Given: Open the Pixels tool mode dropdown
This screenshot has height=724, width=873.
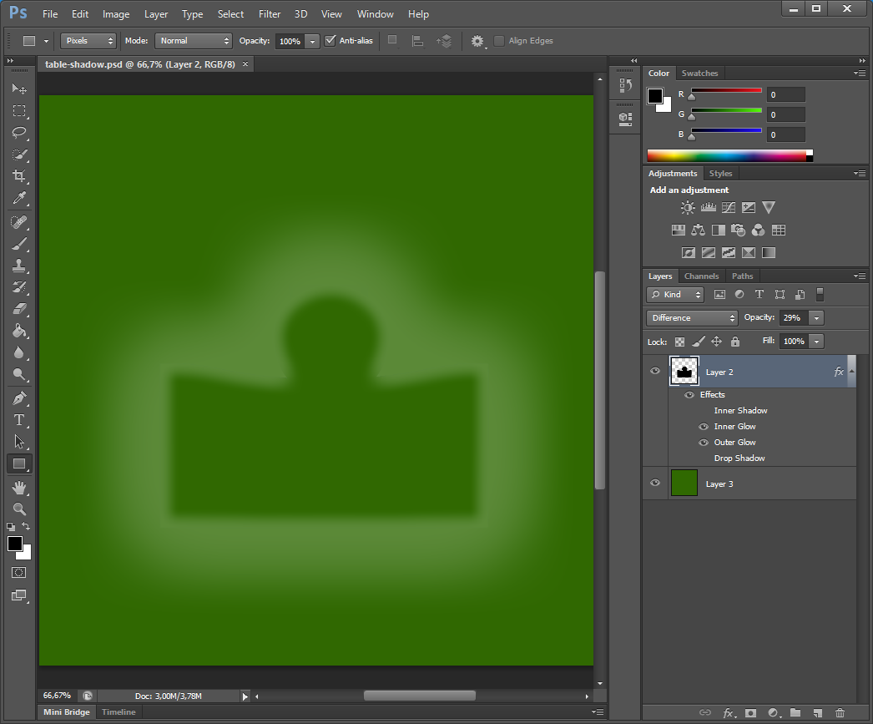Looking at the screenshot, I should click(88, 40).
